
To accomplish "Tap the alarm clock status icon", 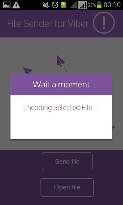I will click(x=55, y=5).
